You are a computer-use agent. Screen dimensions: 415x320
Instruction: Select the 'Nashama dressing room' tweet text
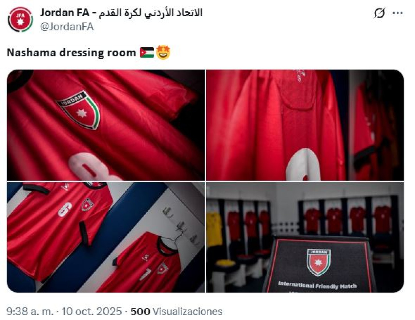coord(71,53)
